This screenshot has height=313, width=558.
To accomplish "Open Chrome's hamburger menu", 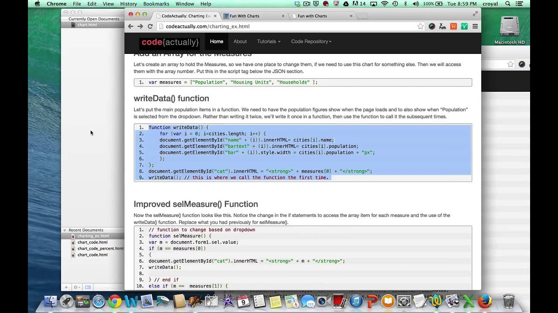I will click(475, 27).
